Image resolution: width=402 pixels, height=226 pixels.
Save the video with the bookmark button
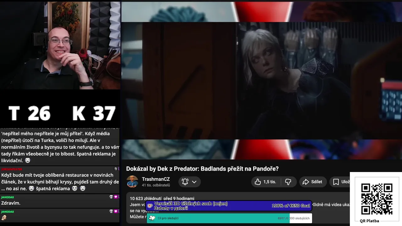pyautogui.click(x=340, y=182)
